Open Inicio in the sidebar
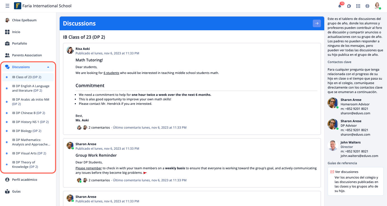This screenshot has width=387, height=206. [16, 32]
